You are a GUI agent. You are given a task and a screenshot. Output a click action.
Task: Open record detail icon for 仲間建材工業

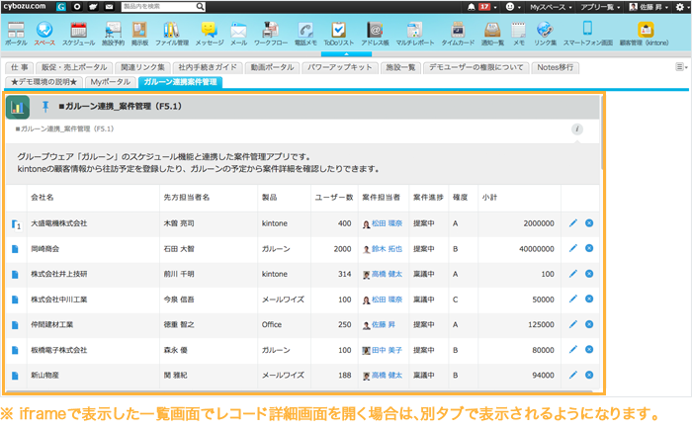(15, 324)
